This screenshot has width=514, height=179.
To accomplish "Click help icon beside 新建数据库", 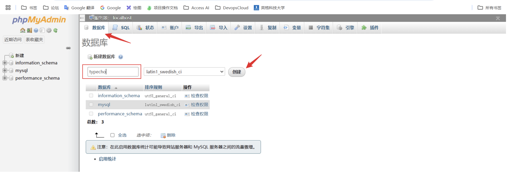I will click(x=121, y=57).
